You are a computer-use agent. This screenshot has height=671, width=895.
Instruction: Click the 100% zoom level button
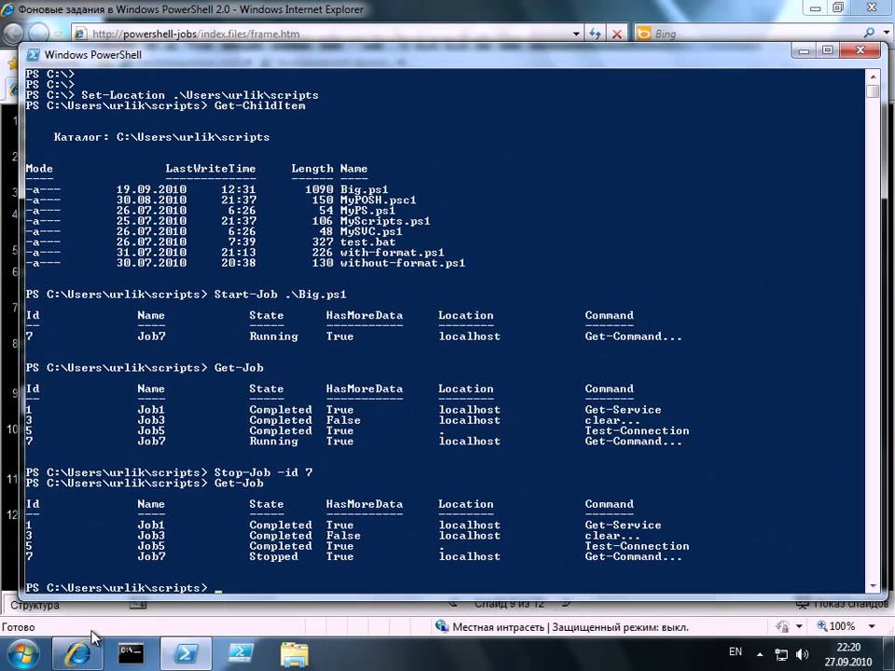click(x=842, y=626)
